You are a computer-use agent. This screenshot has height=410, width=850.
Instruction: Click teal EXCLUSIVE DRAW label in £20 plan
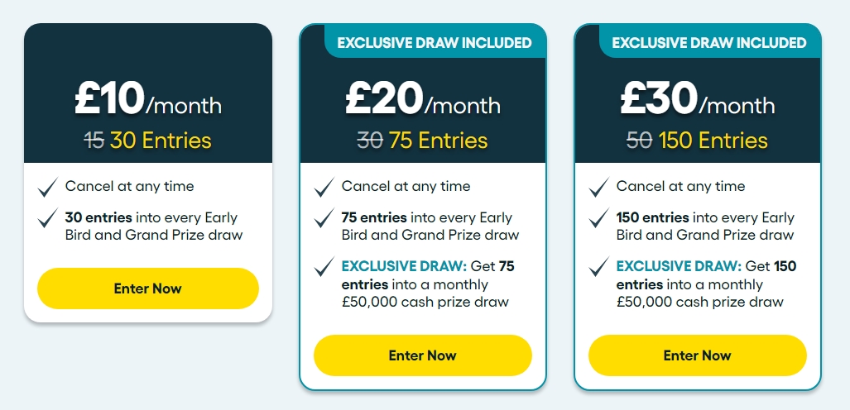point(404,266)
